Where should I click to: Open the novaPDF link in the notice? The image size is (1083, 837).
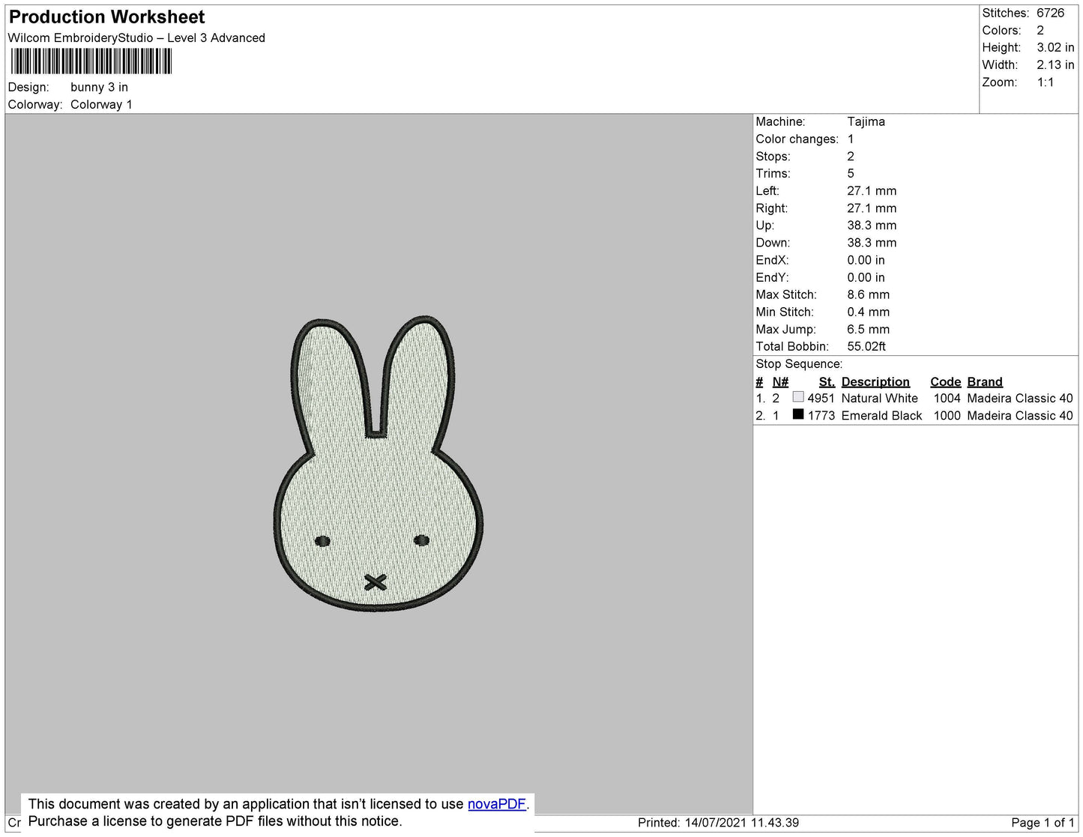click(497, 804)
